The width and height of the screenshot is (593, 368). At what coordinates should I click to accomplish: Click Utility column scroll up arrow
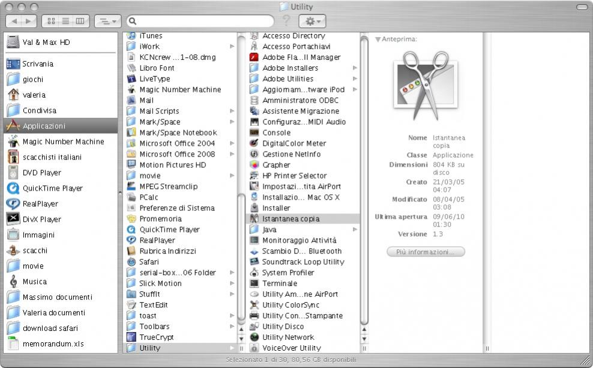point(364,330)
